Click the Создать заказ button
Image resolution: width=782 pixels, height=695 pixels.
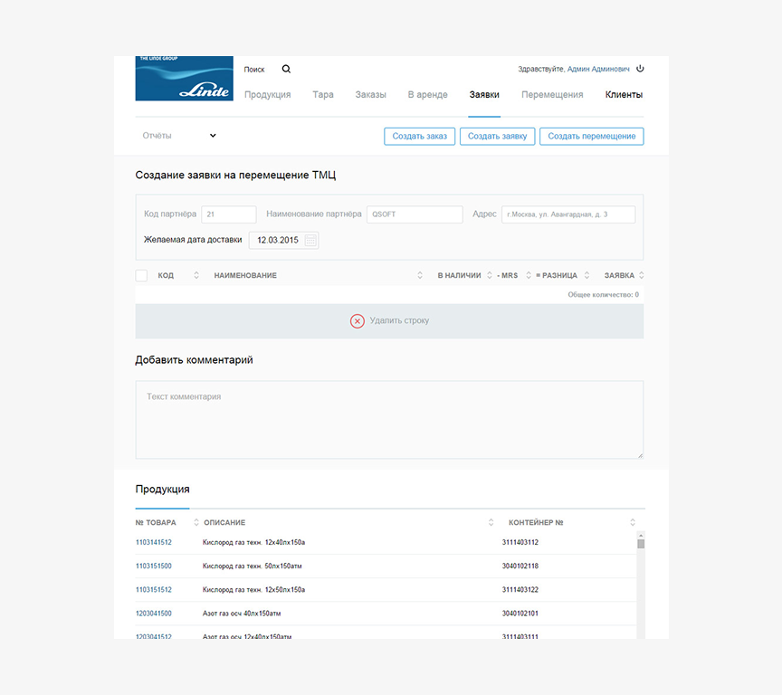pyautogui.click(x=420, y=137)
